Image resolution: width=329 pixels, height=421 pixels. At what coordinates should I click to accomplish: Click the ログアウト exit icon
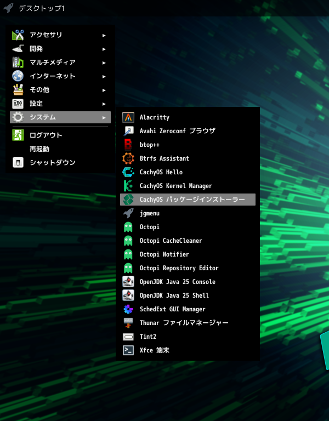pos(18,135)
